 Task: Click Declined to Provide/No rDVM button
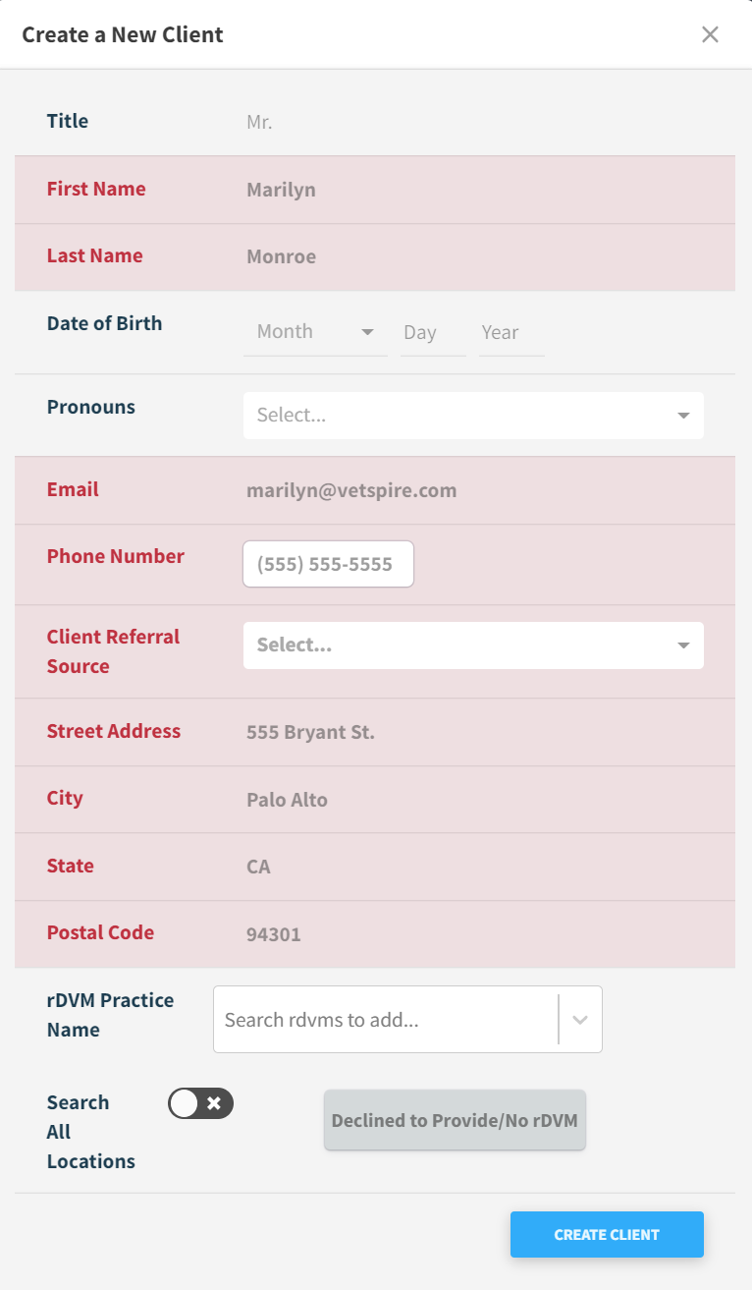click(455, 1120)
